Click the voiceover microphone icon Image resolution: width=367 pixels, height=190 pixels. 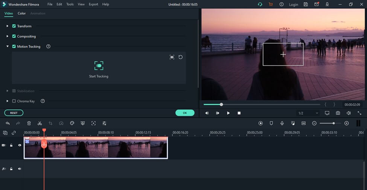click(x=282, y=123)
